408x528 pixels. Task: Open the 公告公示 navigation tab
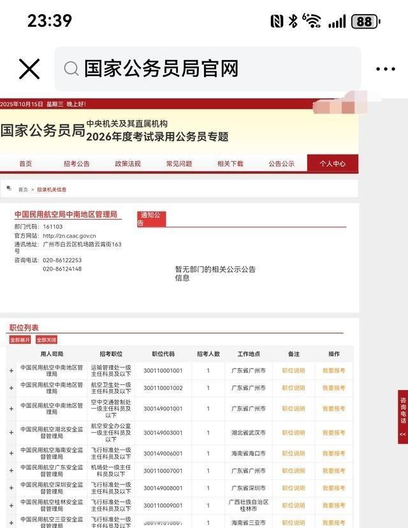pyautogui.click(x=281, y=163)
